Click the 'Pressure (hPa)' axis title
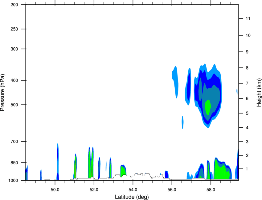The width and height of the screenshot is (262, 200). pyautogui.click(x=2, y=93)
